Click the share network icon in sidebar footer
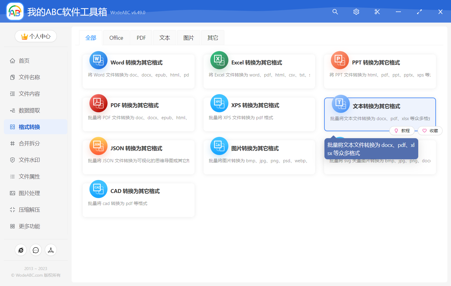This screenshot has width=451, height=286. pos(51,250)
